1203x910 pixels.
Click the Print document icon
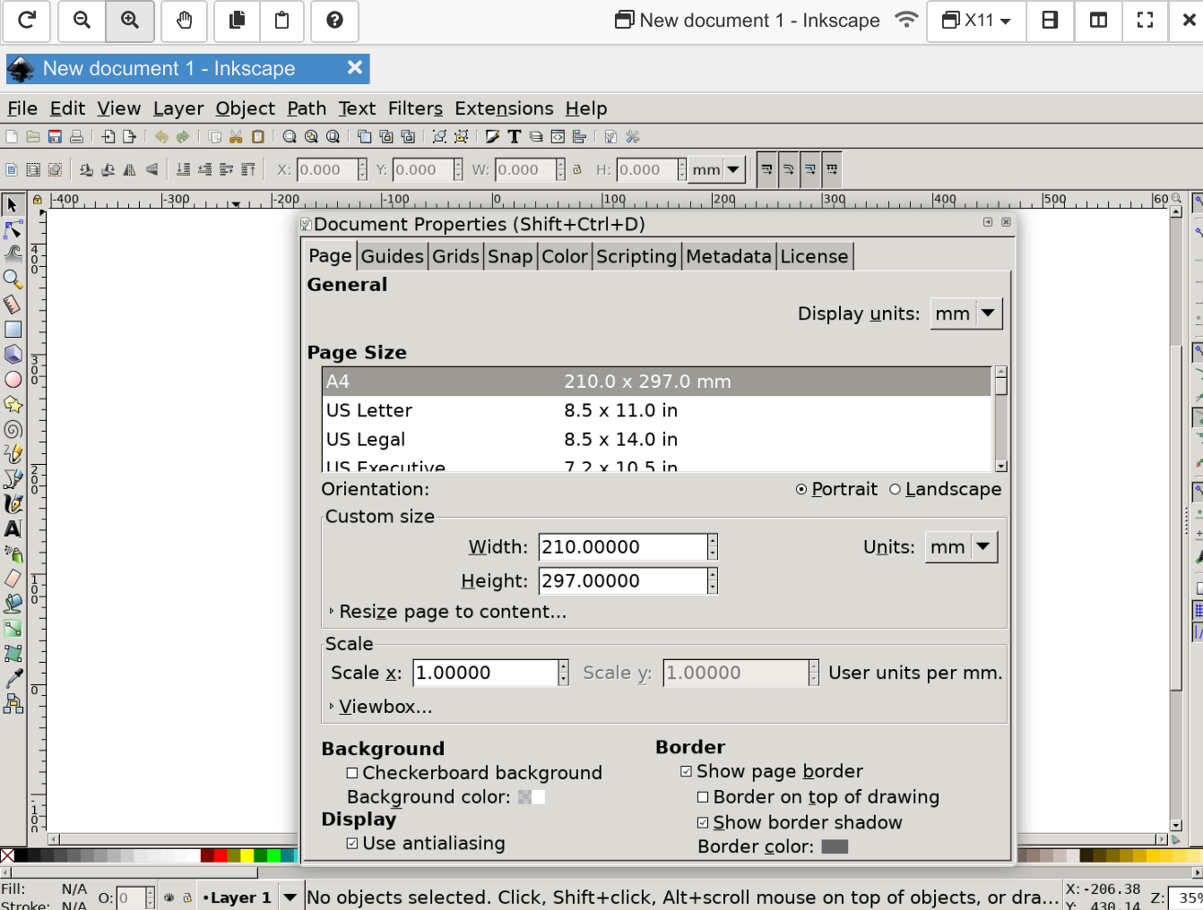click(x=76, y=137)
